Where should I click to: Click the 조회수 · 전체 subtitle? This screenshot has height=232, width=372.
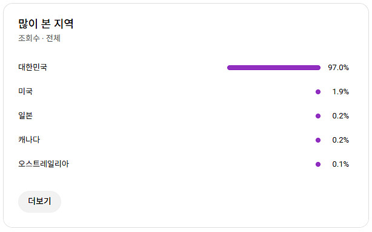pos(39,38)
